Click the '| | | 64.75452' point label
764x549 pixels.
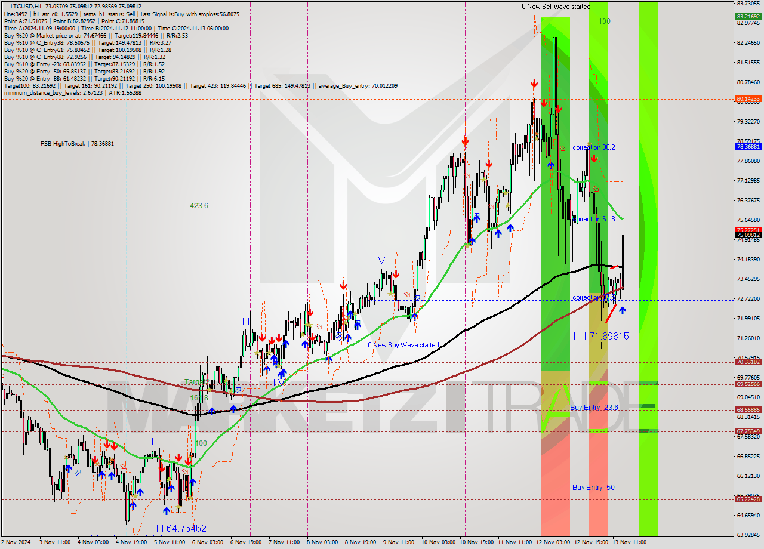(178, 529)
